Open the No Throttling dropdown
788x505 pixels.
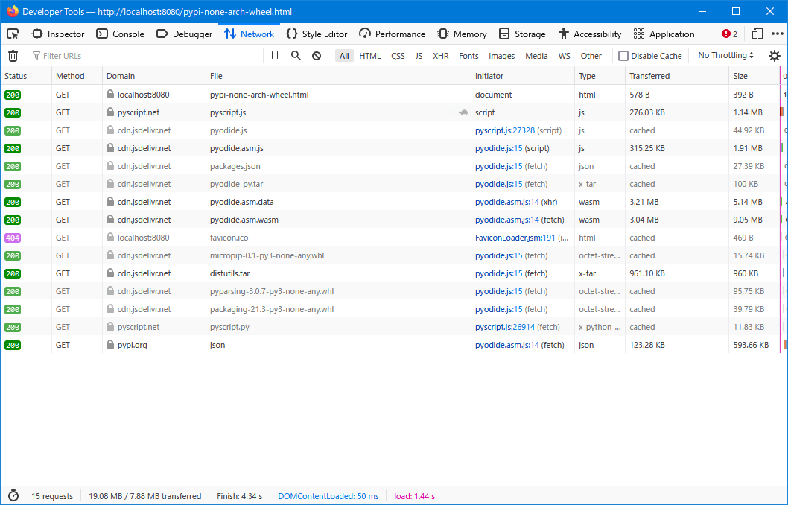tap(725, 55)
